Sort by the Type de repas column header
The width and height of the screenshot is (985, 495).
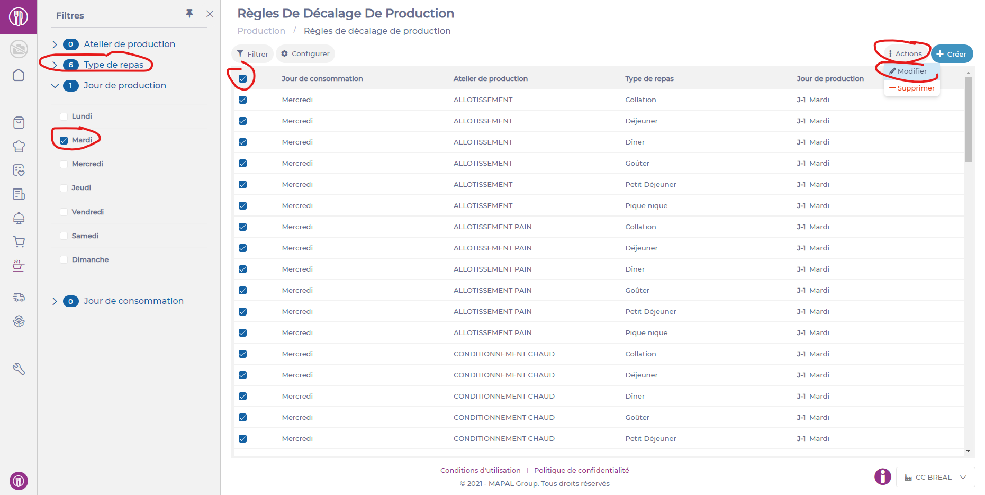649,78
